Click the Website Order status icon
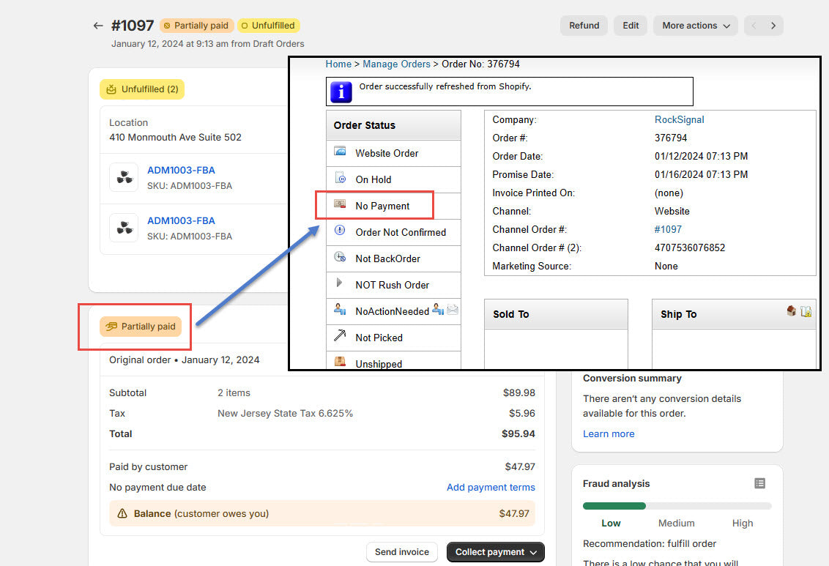The height and width of the screenshot is (566, 829). point(340,152)
